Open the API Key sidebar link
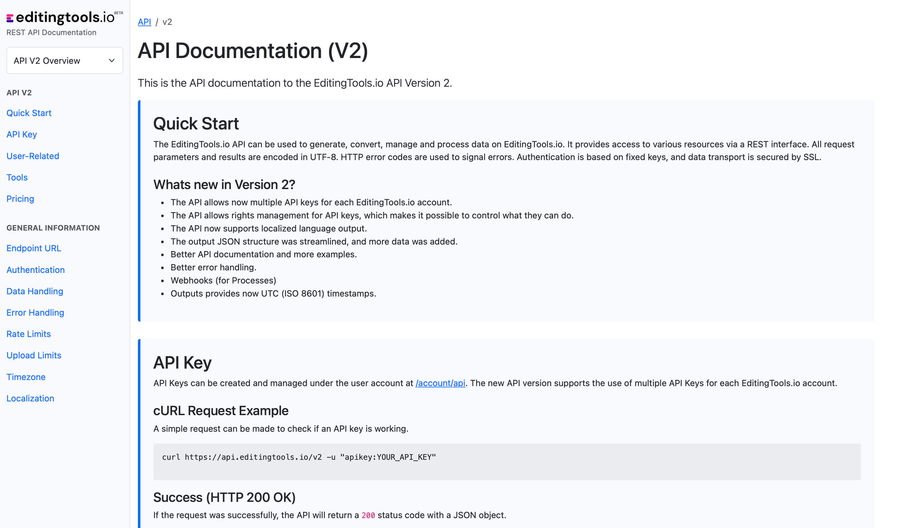914x528 pixels. (x=22, y=135)
